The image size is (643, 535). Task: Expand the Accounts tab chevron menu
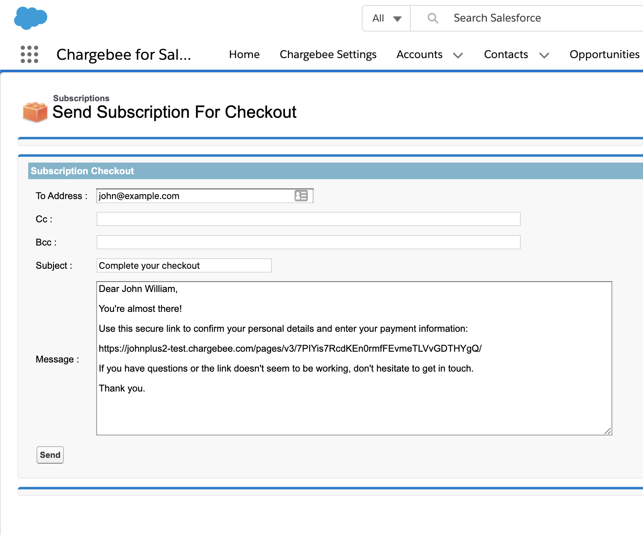(x=458, y=55)
